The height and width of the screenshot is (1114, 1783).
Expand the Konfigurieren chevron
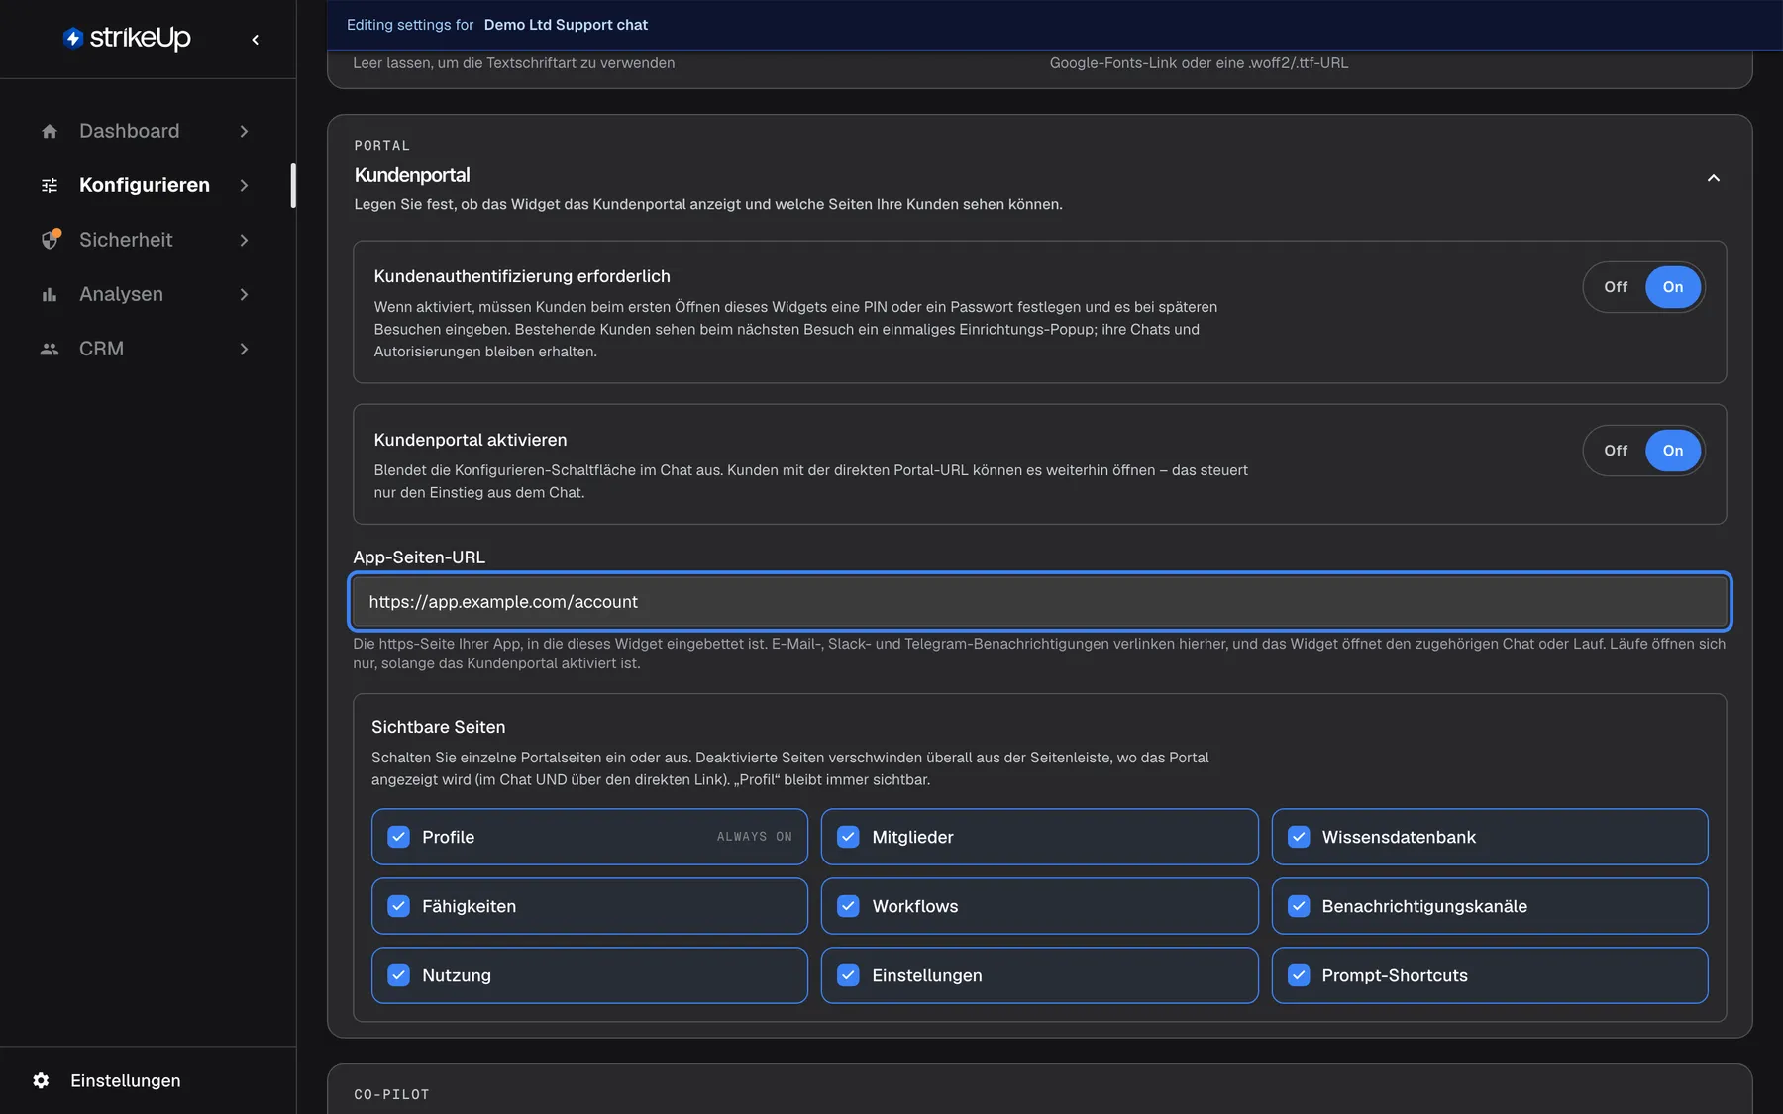(244, 185)
